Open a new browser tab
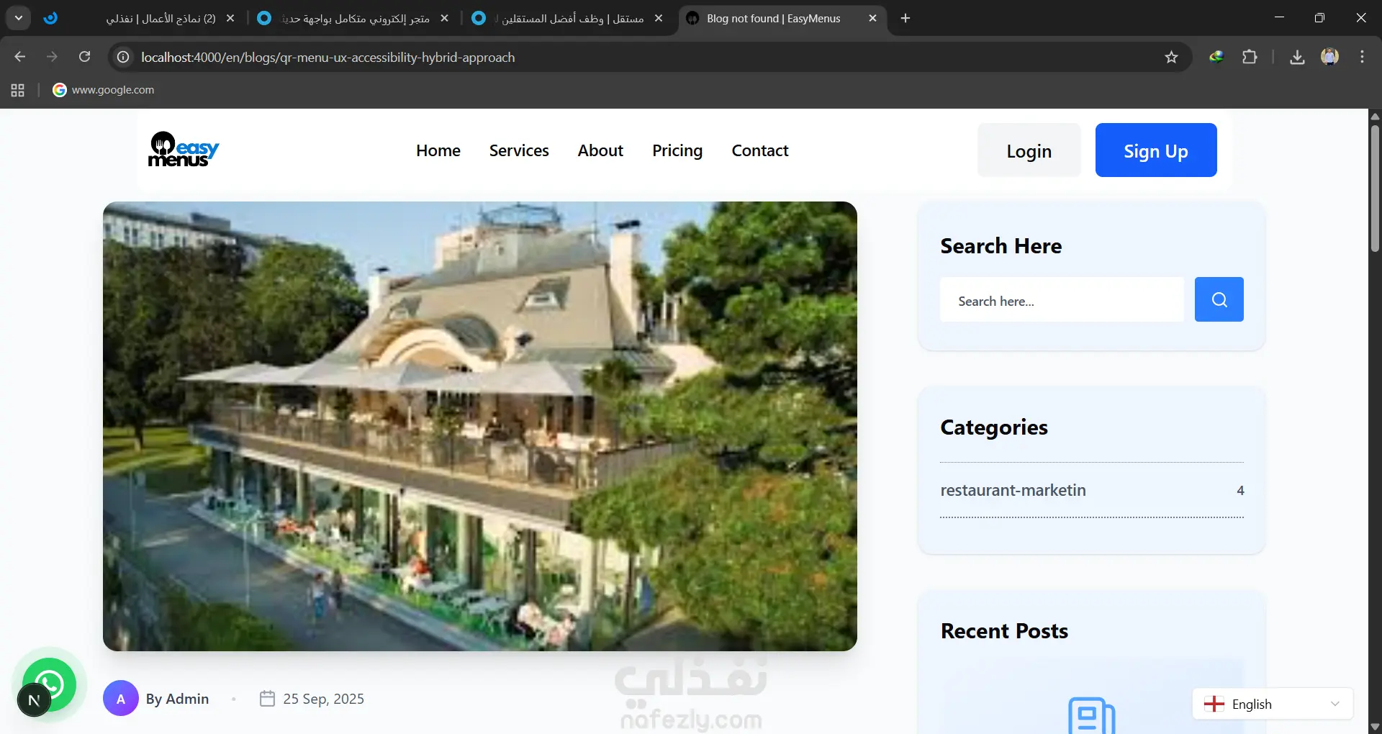 905,18
